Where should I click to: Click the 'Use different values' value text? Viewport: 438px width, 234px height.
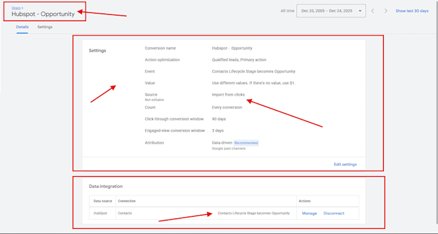pyautogui.click(x=253, y=83)
